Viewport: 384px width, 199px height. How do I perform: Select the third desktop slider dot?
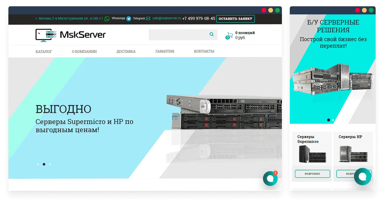tap(50, 164)
